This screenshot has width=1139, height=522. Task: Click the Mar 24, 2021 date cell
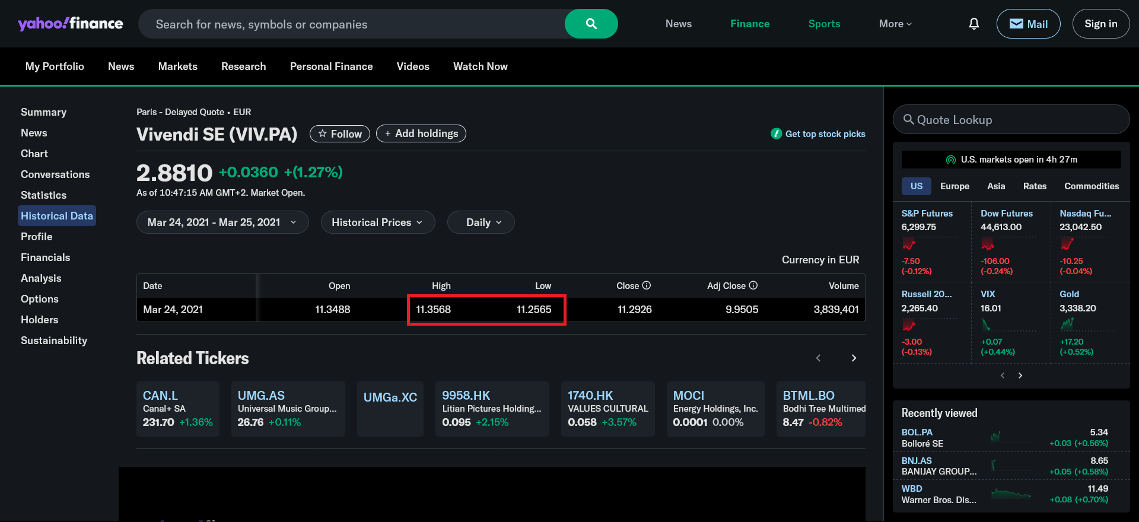[173, 310]
